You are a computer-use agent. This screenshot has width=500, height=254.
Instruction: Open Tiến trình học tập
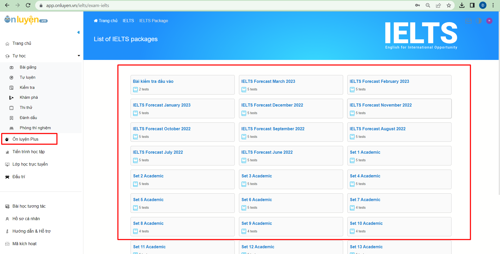click(28, 152)
